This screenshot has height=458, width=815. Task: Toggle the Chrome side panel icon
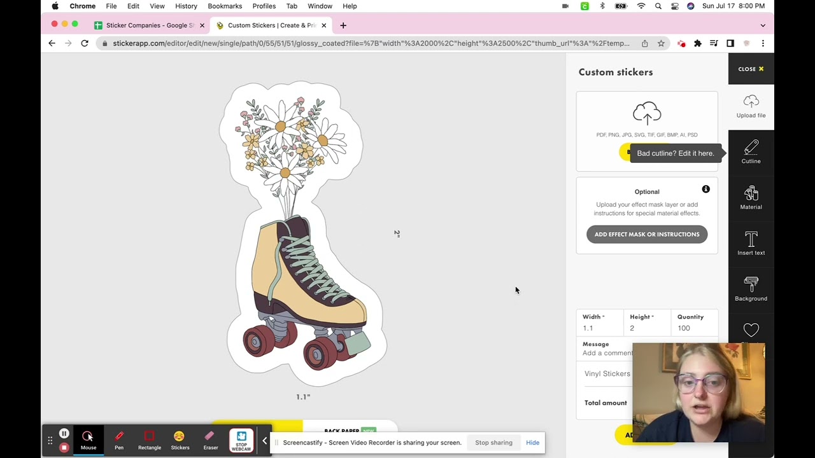730,43
